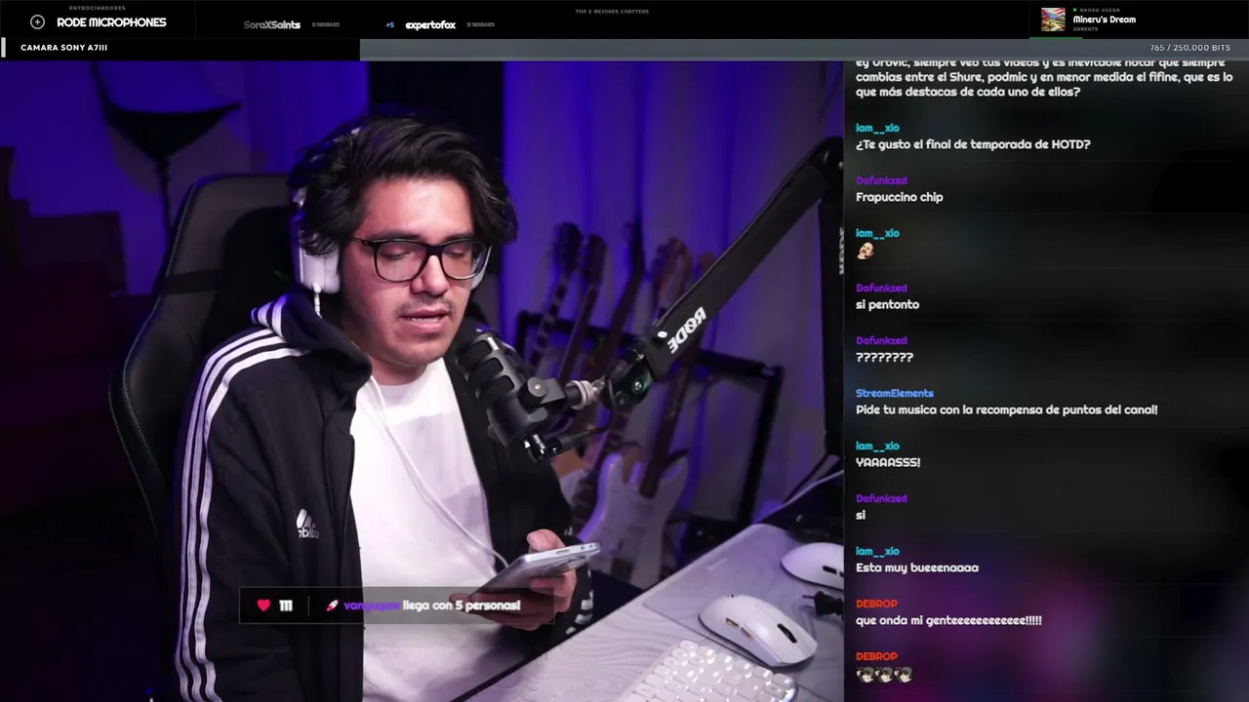Click the 765 / 250,000 BITS counter

point(1190,48)
